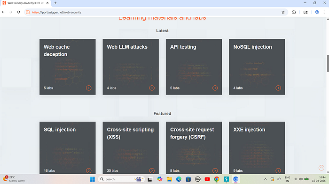
Task: Open volume control in system tray
Action: click(x=301, y=179)
